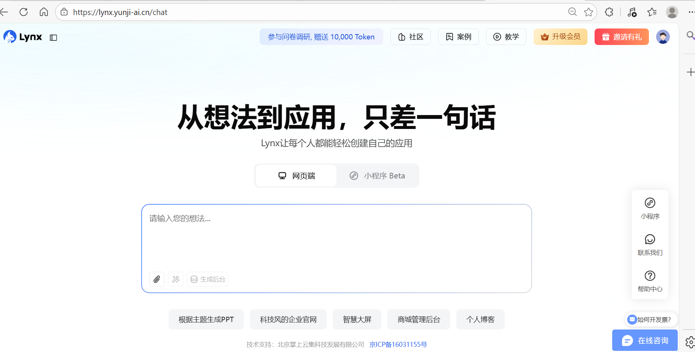
Task: Select the 根据主题生成PPT suggestion
Action: 206,319
